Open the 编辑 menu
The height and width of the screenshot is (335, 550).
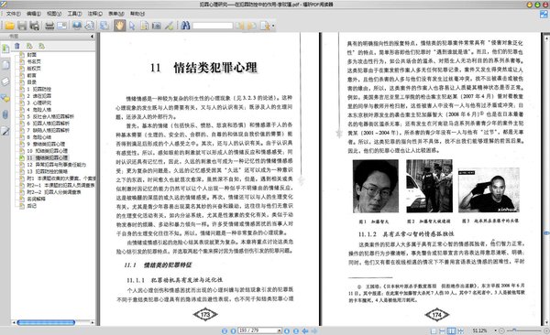[34, 14]
